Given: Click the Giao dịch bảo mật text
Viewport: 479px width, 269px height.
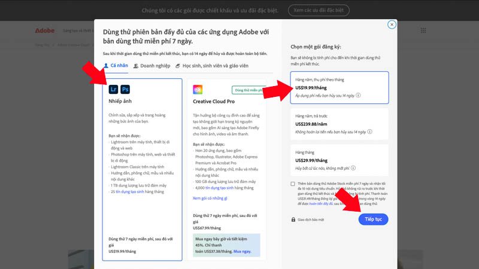Looking at the screenshot, I should pyautogui.click(x=311, y=219).
